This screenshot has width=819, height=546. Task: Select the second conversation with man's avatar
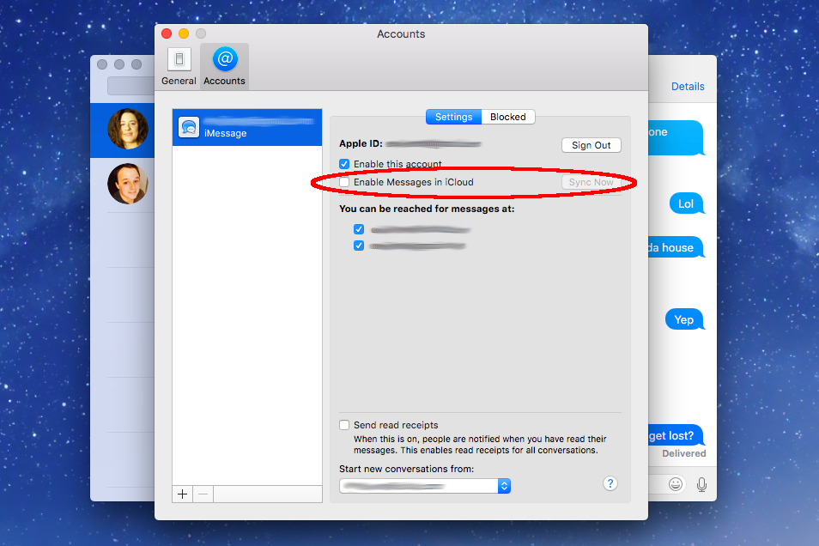click(x=122, y=185)
